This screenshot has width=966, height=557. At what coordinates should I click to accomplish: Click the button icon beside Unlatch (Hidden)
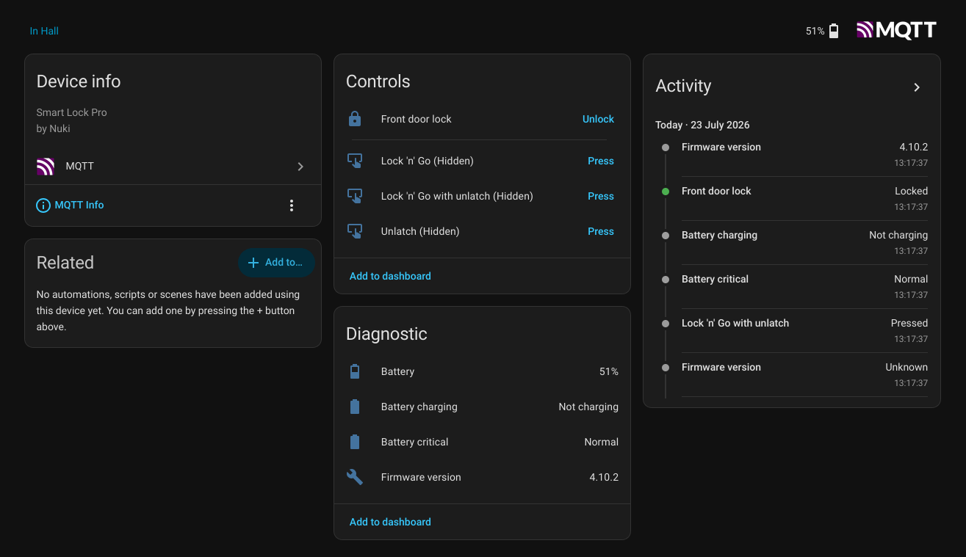pyautogui.click(x=355, y=231)
